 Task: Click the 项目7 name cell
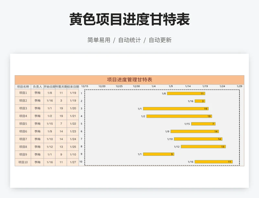tap(23, 139)
